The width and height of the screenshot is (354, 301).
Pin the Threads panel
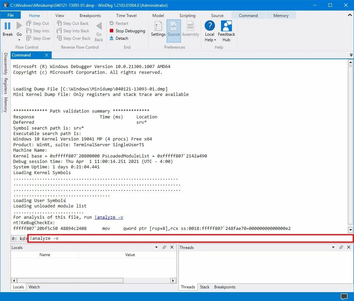341,247
